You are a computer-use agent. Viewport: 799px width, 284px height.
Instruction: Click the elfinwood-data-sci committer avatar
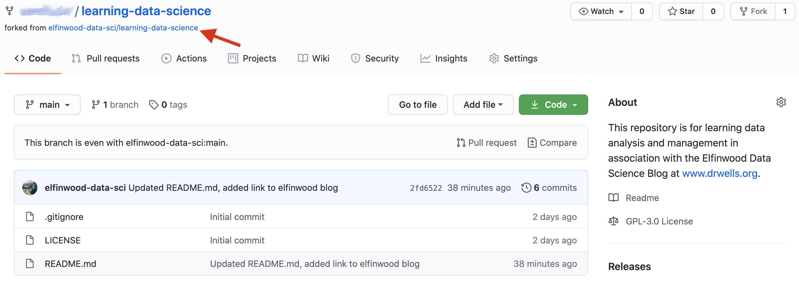tap(30, 188)
